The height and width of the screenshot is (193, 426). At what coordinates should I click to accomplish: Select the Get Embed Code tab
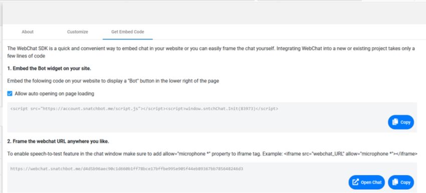click(127, 32)
